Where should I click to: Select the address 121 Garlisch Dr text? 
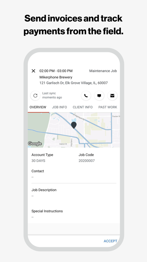pos(73,83)
